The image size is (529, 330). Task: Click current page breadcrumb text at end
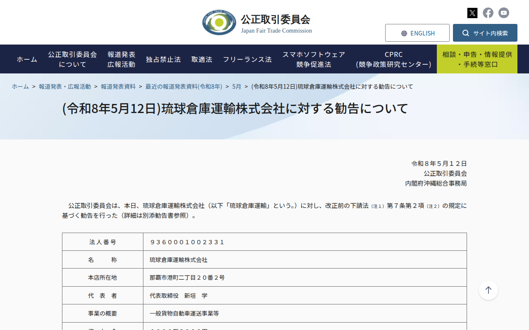[x=332, y=87]
